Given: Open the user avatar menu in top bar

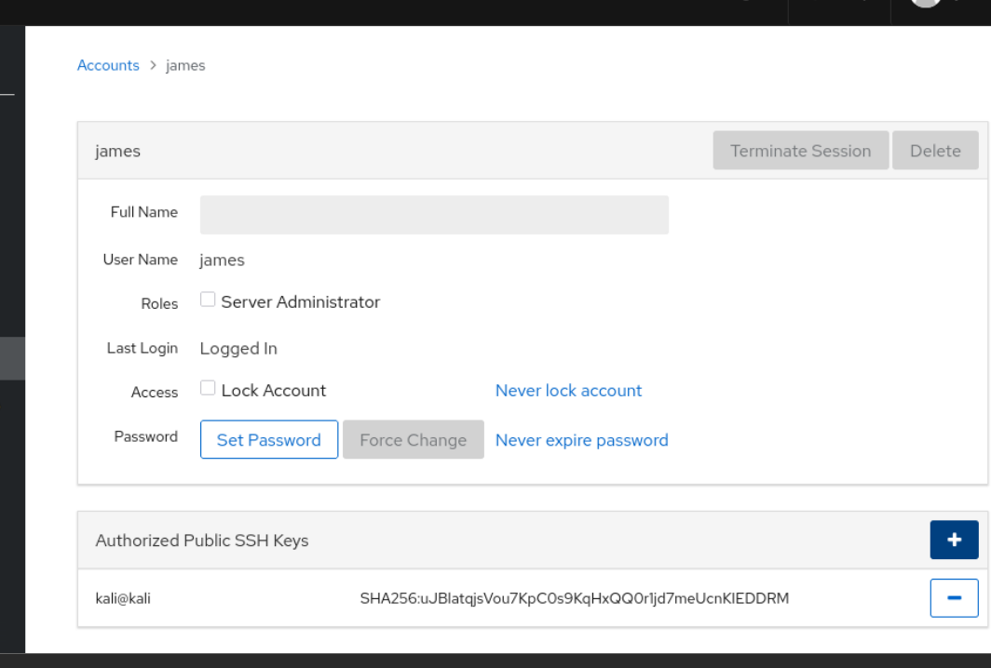Looking at the screenshot, I should click(926, 5).
